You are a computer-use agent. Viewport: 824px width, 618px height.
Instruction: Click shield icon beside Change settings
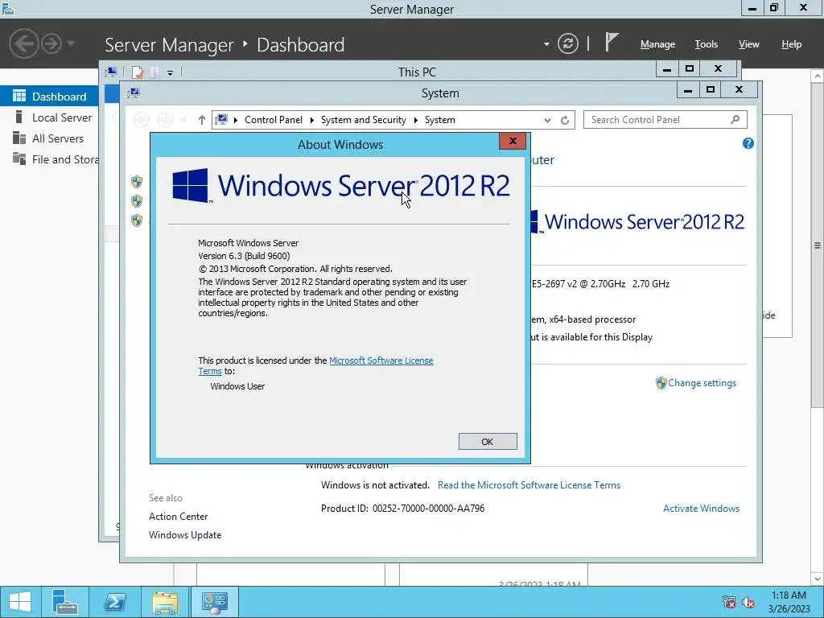(661, 383)
